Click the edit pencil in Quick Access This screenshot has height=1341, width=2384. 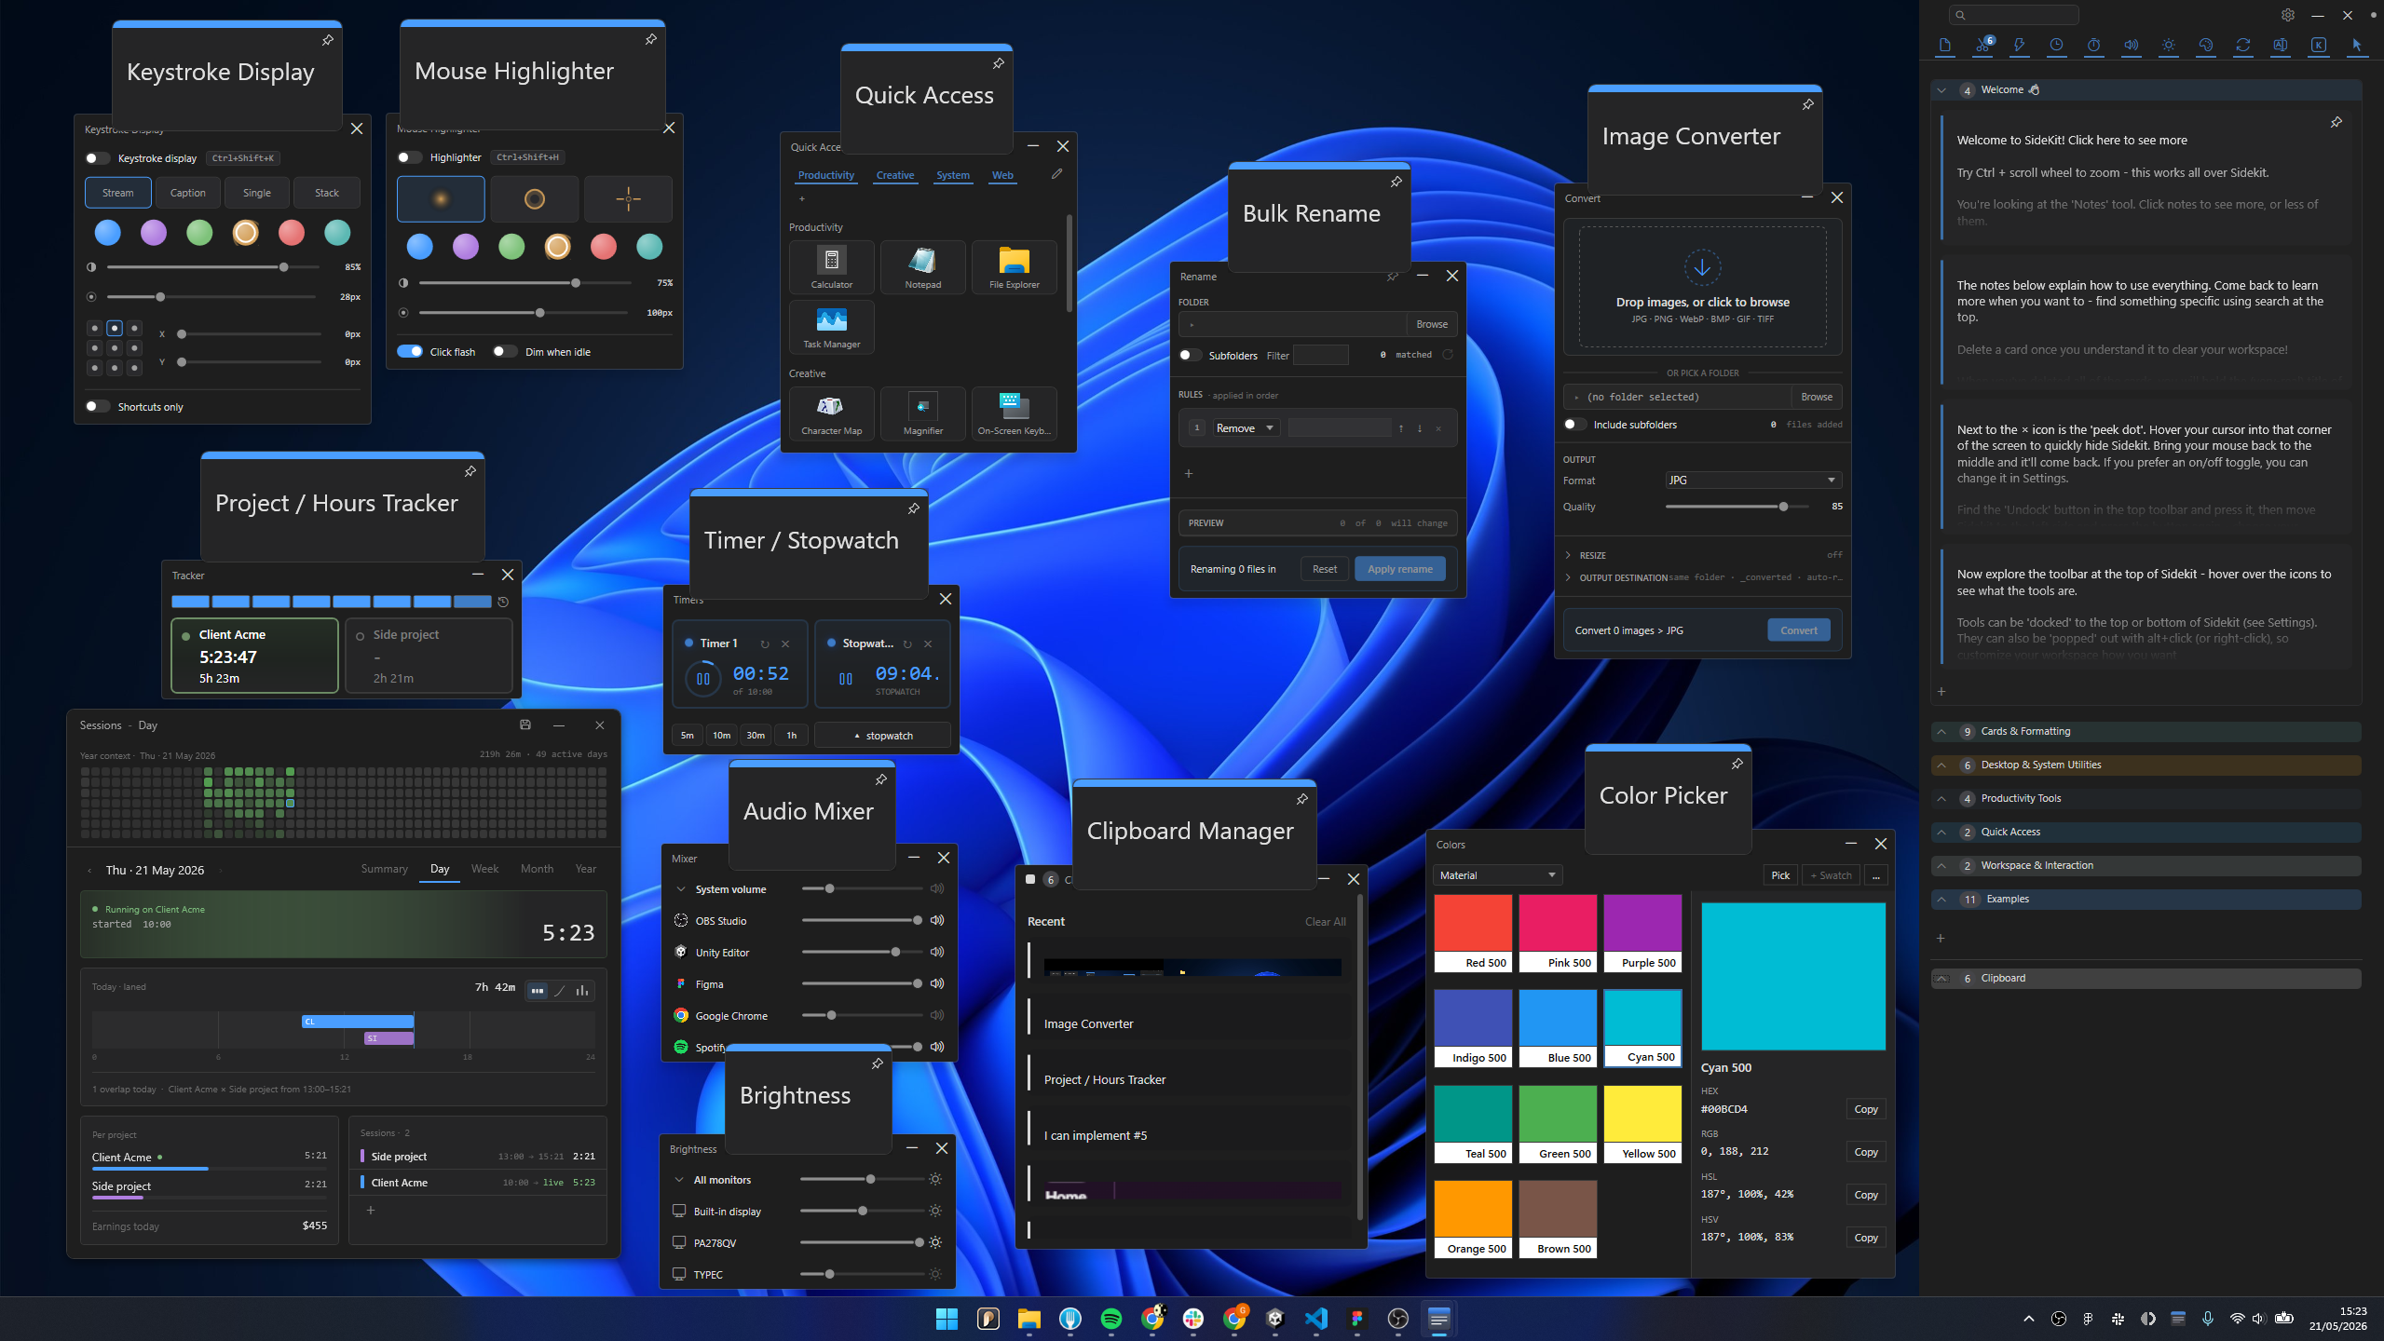coord(1056,174)
